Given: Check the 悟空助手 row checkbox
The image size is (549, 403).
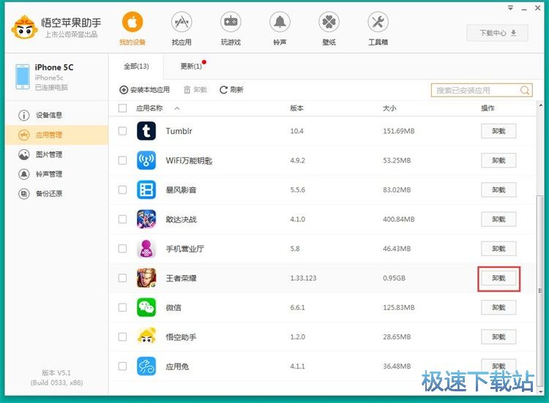Looking at the screenshot, I should click(x=122, y=337).
